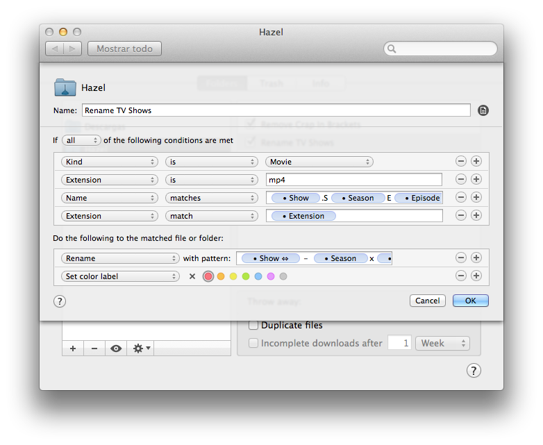The height and width of the screenshot is (445, 543).
Task: Click the Season token in Name pattern
Action: tap(358, 198)
